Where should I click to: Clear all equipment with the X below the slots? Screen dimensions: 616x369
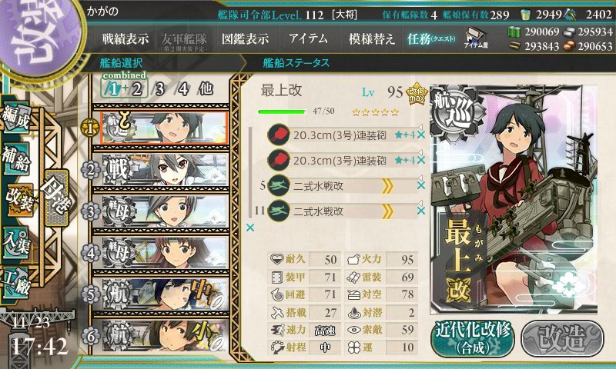point(249,228)
